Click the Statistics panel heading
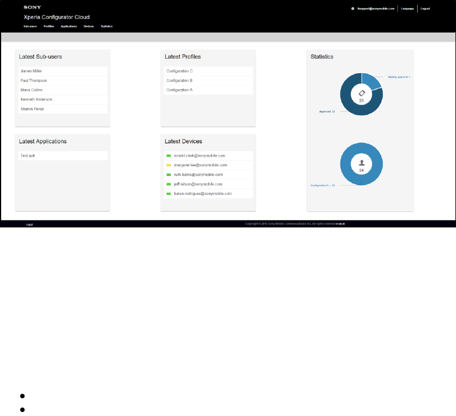456x416 pixels. pos(322,57)
